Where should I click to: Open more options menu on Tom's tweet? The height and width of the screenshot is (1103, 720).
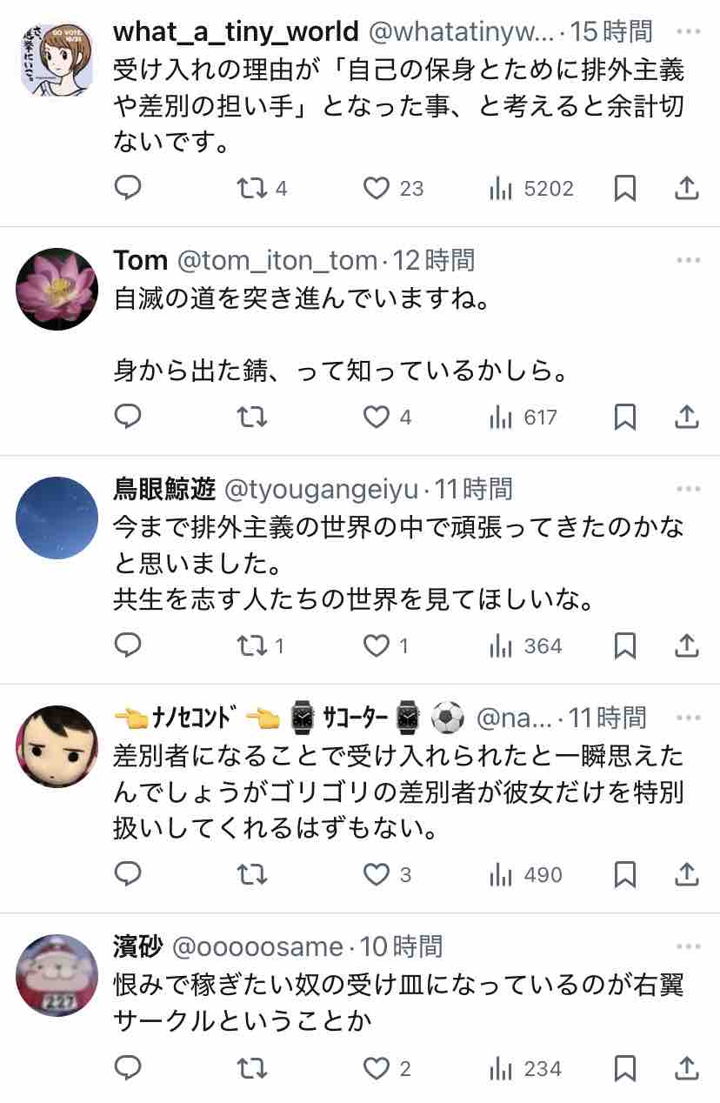coord(688,260)
